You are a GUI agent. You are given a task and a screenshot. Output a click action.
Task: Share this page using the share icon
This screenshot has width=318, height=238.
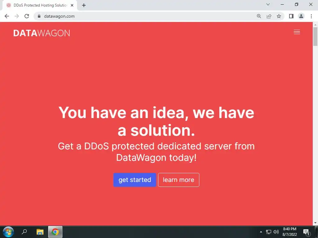(x=269, y=16)
